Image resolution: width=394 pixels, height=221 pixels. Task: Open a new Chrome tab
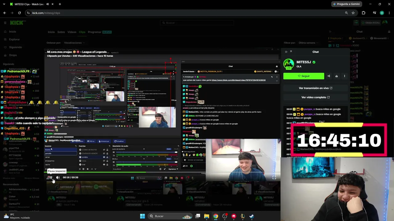(x=60, y=4)
